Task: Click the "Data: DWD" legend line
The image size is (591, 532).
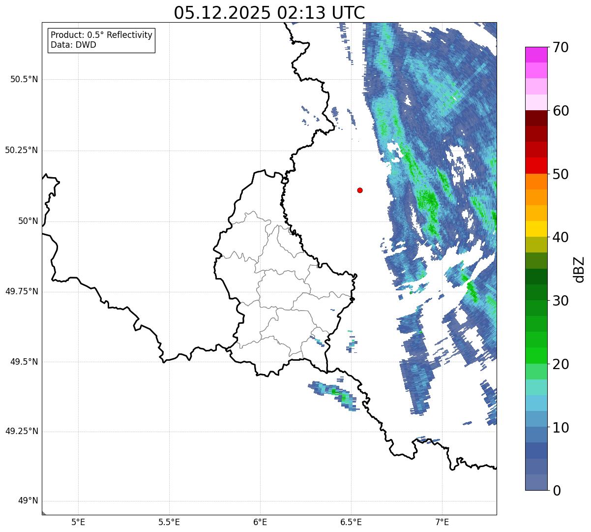Action: [x=73, y=45]
